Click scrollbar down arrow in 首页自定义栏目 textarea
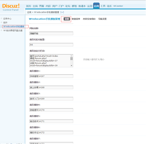Image resolution: width=146 pixels, height=144 pixels. tap(71, 66)
